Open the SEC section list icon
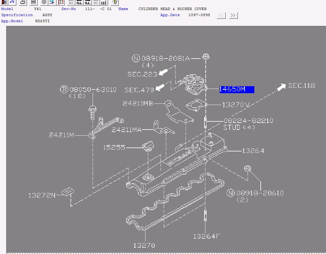This screenshot has height=254, width=326. [33, 2]
